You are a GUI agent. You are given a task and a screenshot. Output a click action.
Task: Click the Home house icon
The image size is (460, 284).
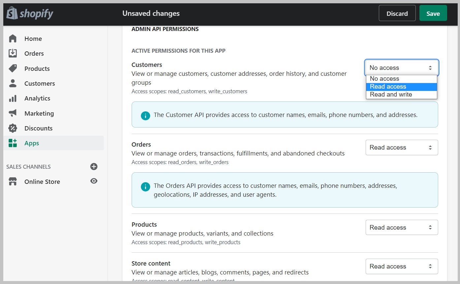point(13,39)
